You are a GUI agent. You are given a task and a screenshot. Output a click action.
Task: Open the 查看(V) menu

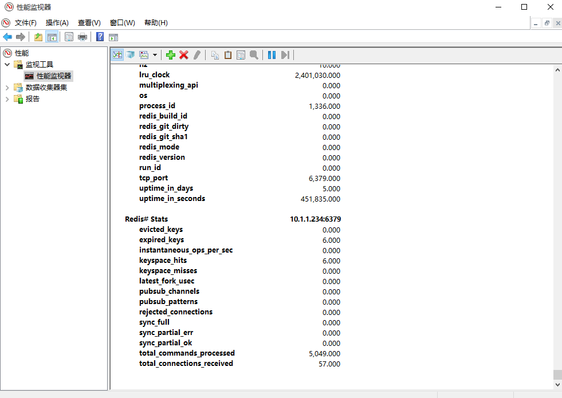point(89,23)
